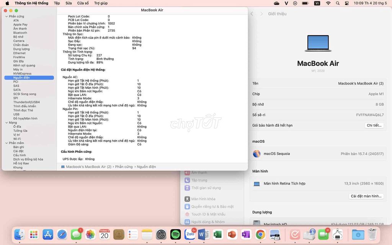The width and height of the screenshot is (392, 245).
Task: Collapse the Phần mềm section
Action: (x=7, y=143)
